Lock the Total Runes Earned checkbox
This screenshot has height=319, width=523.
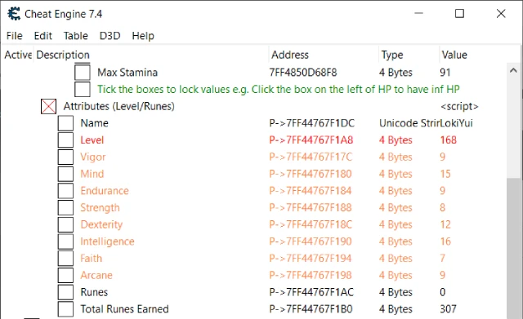pyautogui.click(x=65, y=309)
